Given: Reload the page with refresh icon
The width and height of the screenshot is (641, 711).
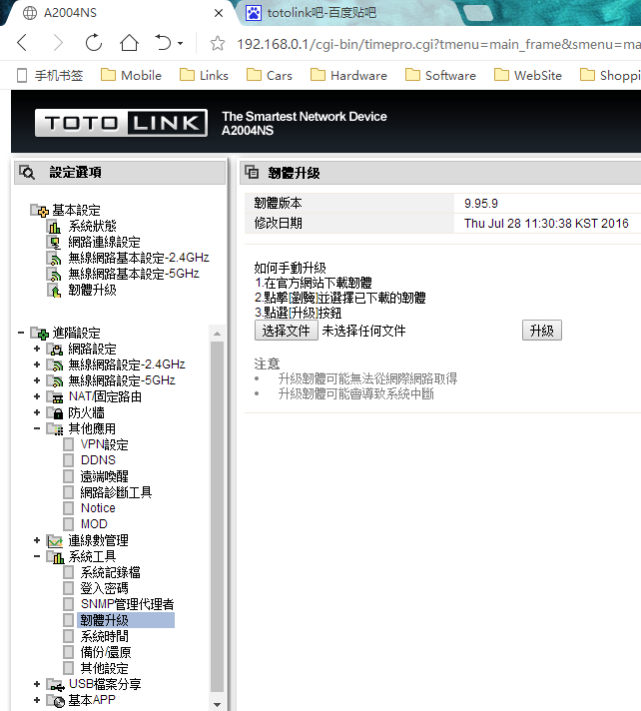Looking at the screenshot, I should pos(94,43).
